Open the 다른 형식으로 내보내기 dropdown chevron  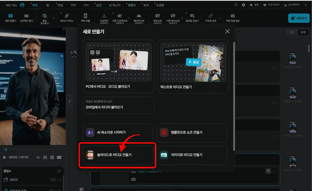pos(182,17)
